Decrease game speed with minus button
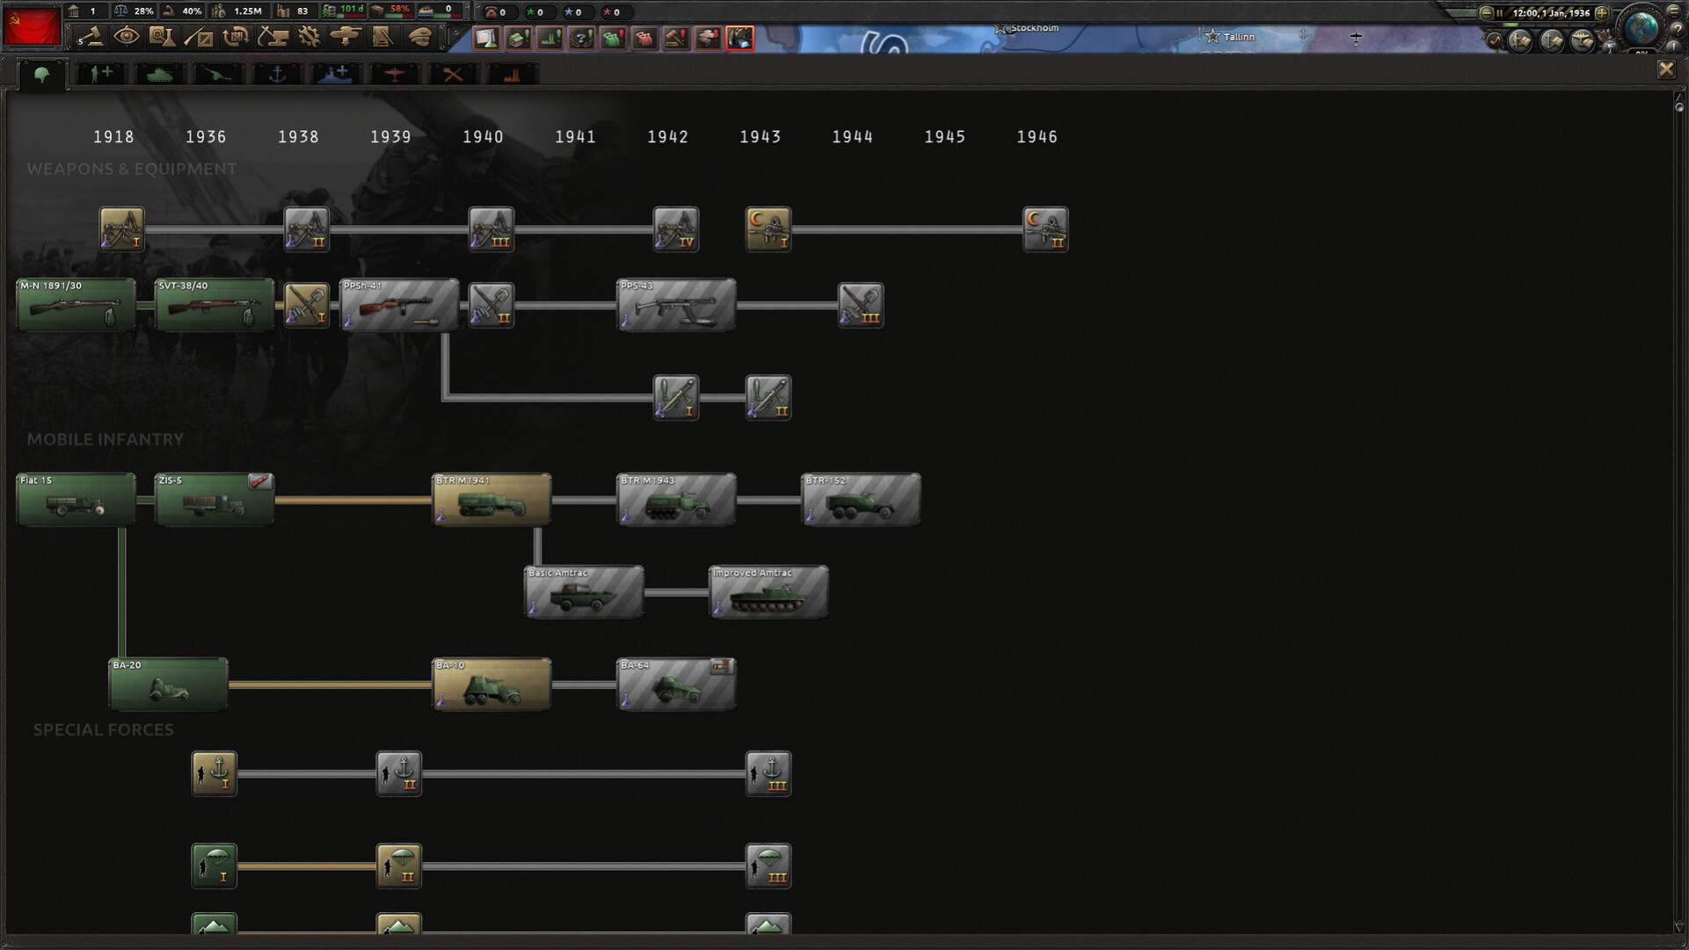The image size is (1689, 950). [x=1486, y=12]
